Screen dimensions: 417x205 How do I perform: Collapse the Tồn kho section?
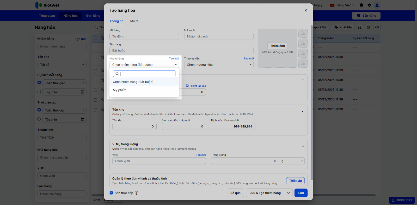tap(302, 112)
